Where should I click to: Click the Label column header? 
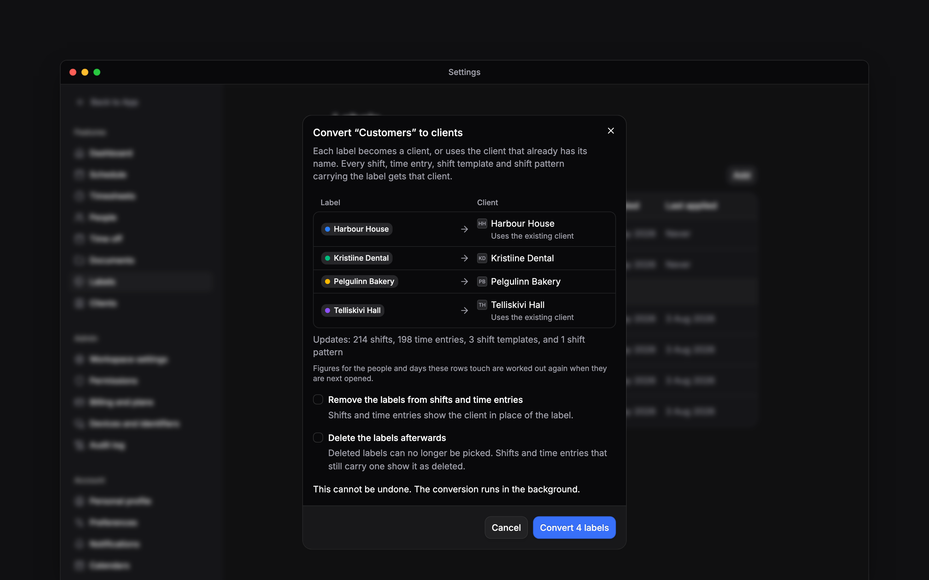(330, 203)
